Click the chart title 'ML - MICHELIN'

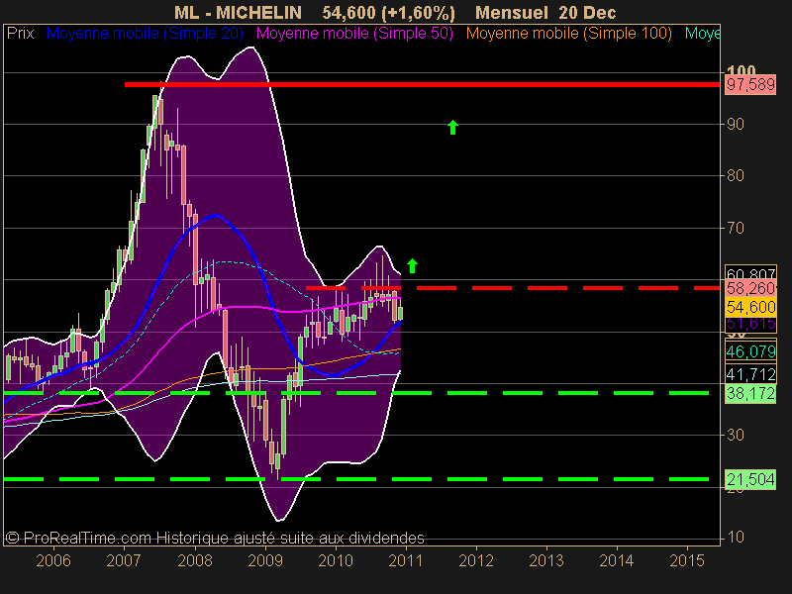click(x=238, y=12)
